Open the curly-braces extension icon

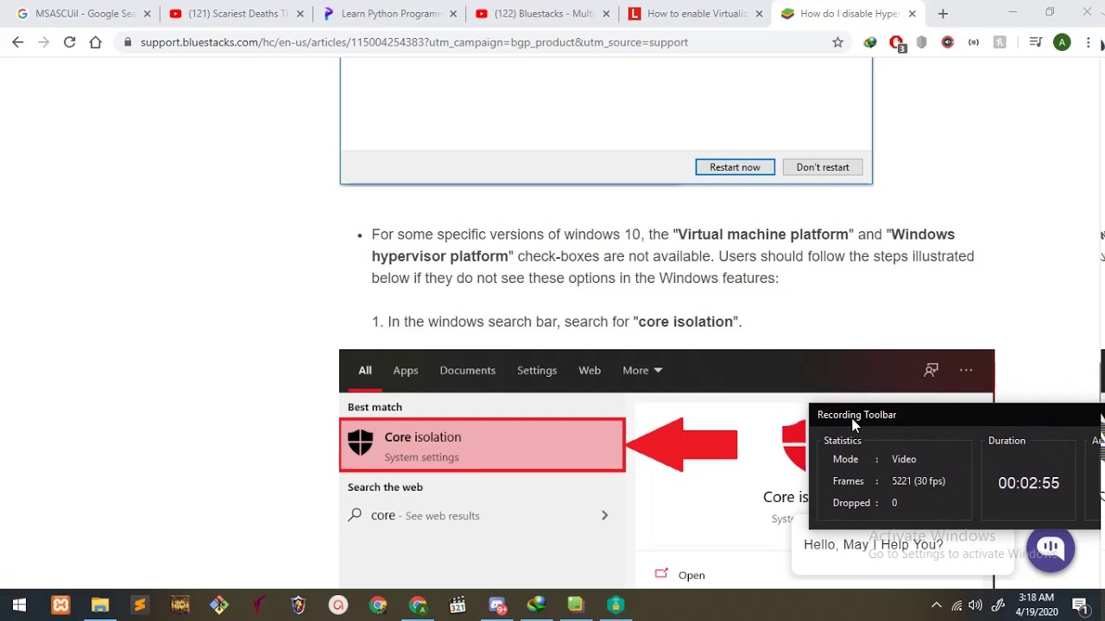(x=974, y=42)
